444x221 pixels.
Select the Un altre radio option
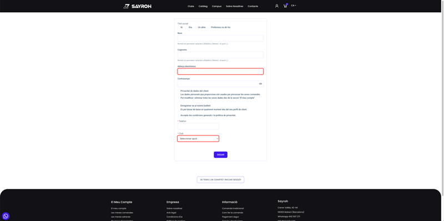coord(196,27)
